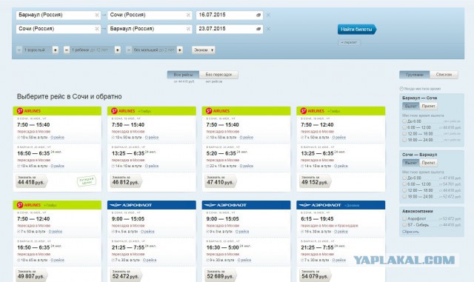Check 18:00 — 24:00 under Сочи — Барнаул
This screenshot has width=474, height=282.
404,196
